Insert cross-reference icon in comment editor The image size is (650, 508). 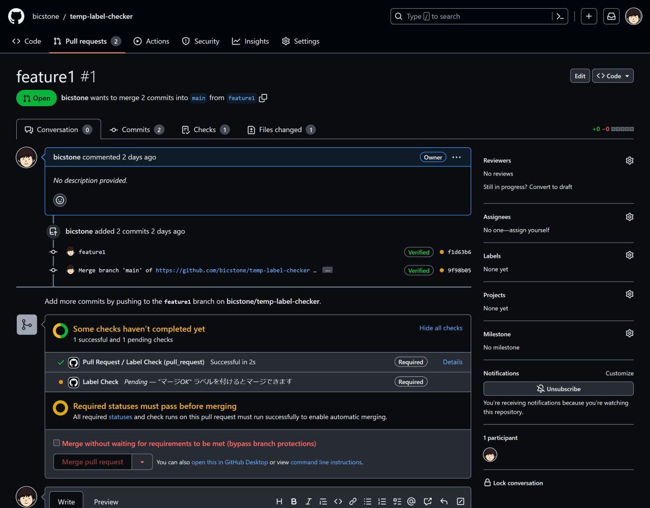(x=428, y=502)
